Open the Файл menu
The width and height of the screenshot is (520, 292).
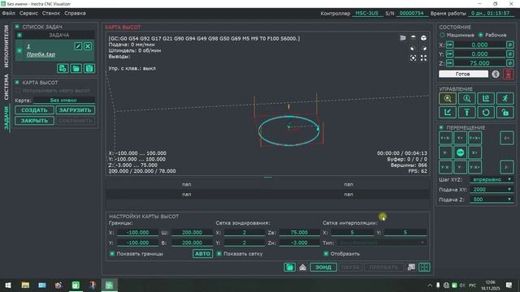[x=9, y=13]
